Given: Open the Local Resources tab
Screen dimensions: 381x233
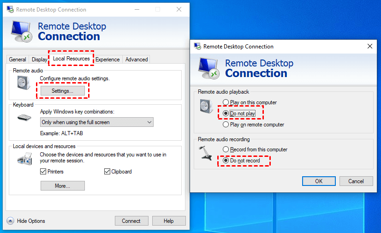Looking at the screenshot, I should click(x=71, y=59).
